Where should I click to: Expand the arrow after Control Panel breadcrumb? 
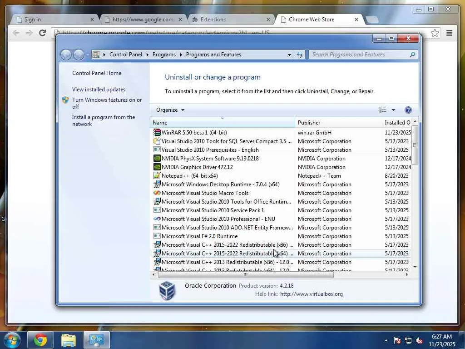pyautogui.click(x=148, y=55)
